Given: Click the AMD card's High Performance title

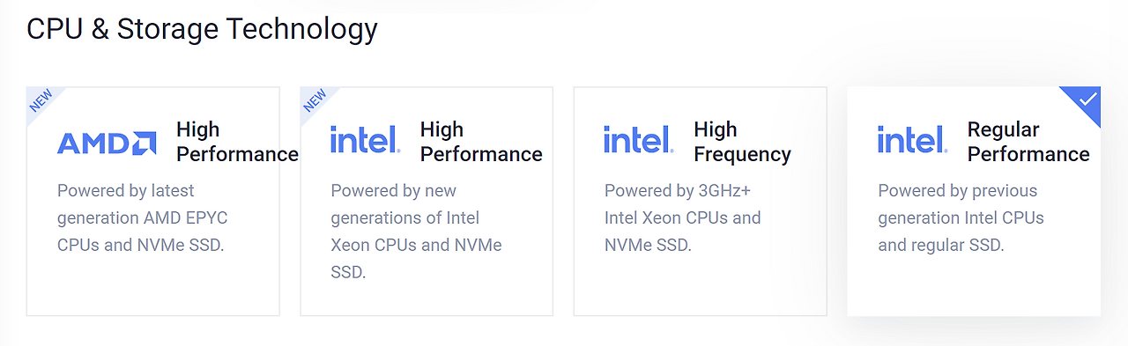Looking at the screenshot, I should tap(237, 142).
